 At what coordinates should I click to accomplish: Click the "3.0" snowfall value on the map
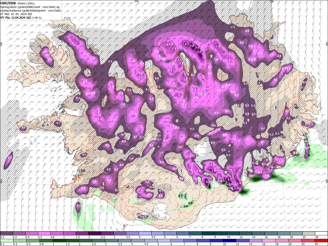(x=197, y=47)
